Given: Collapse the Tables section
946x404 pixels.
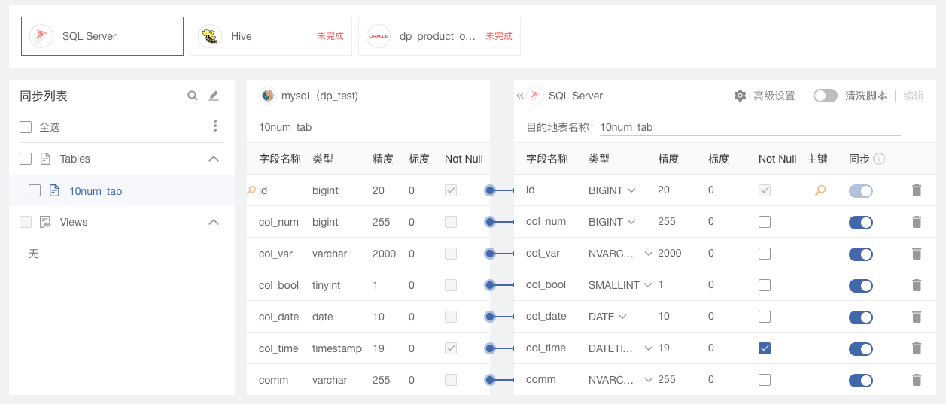Looking at the screenshot, I should (x=214, y=159).
